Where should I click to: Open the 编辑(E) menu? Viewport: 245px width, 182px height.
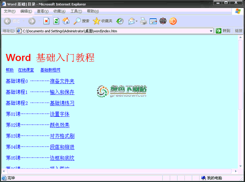[x=26, y=11]
